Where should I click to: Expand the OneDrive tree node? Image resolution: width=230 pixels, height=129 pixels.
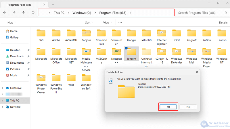tap(3, 88)
